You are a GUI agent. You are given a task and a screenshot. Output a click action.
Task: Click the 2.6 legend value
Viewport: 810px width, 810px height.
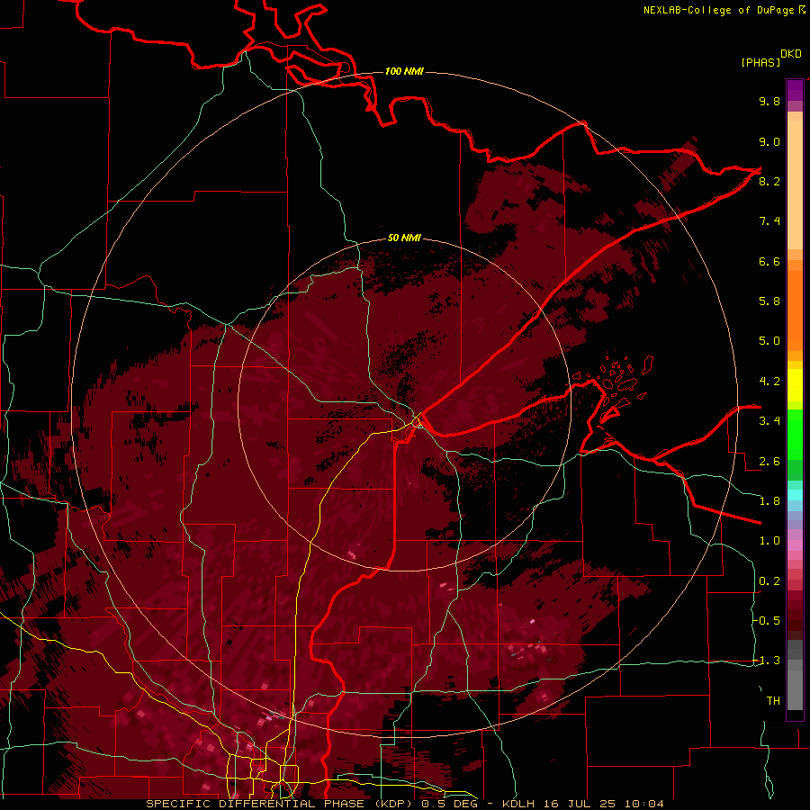point(769,462)
